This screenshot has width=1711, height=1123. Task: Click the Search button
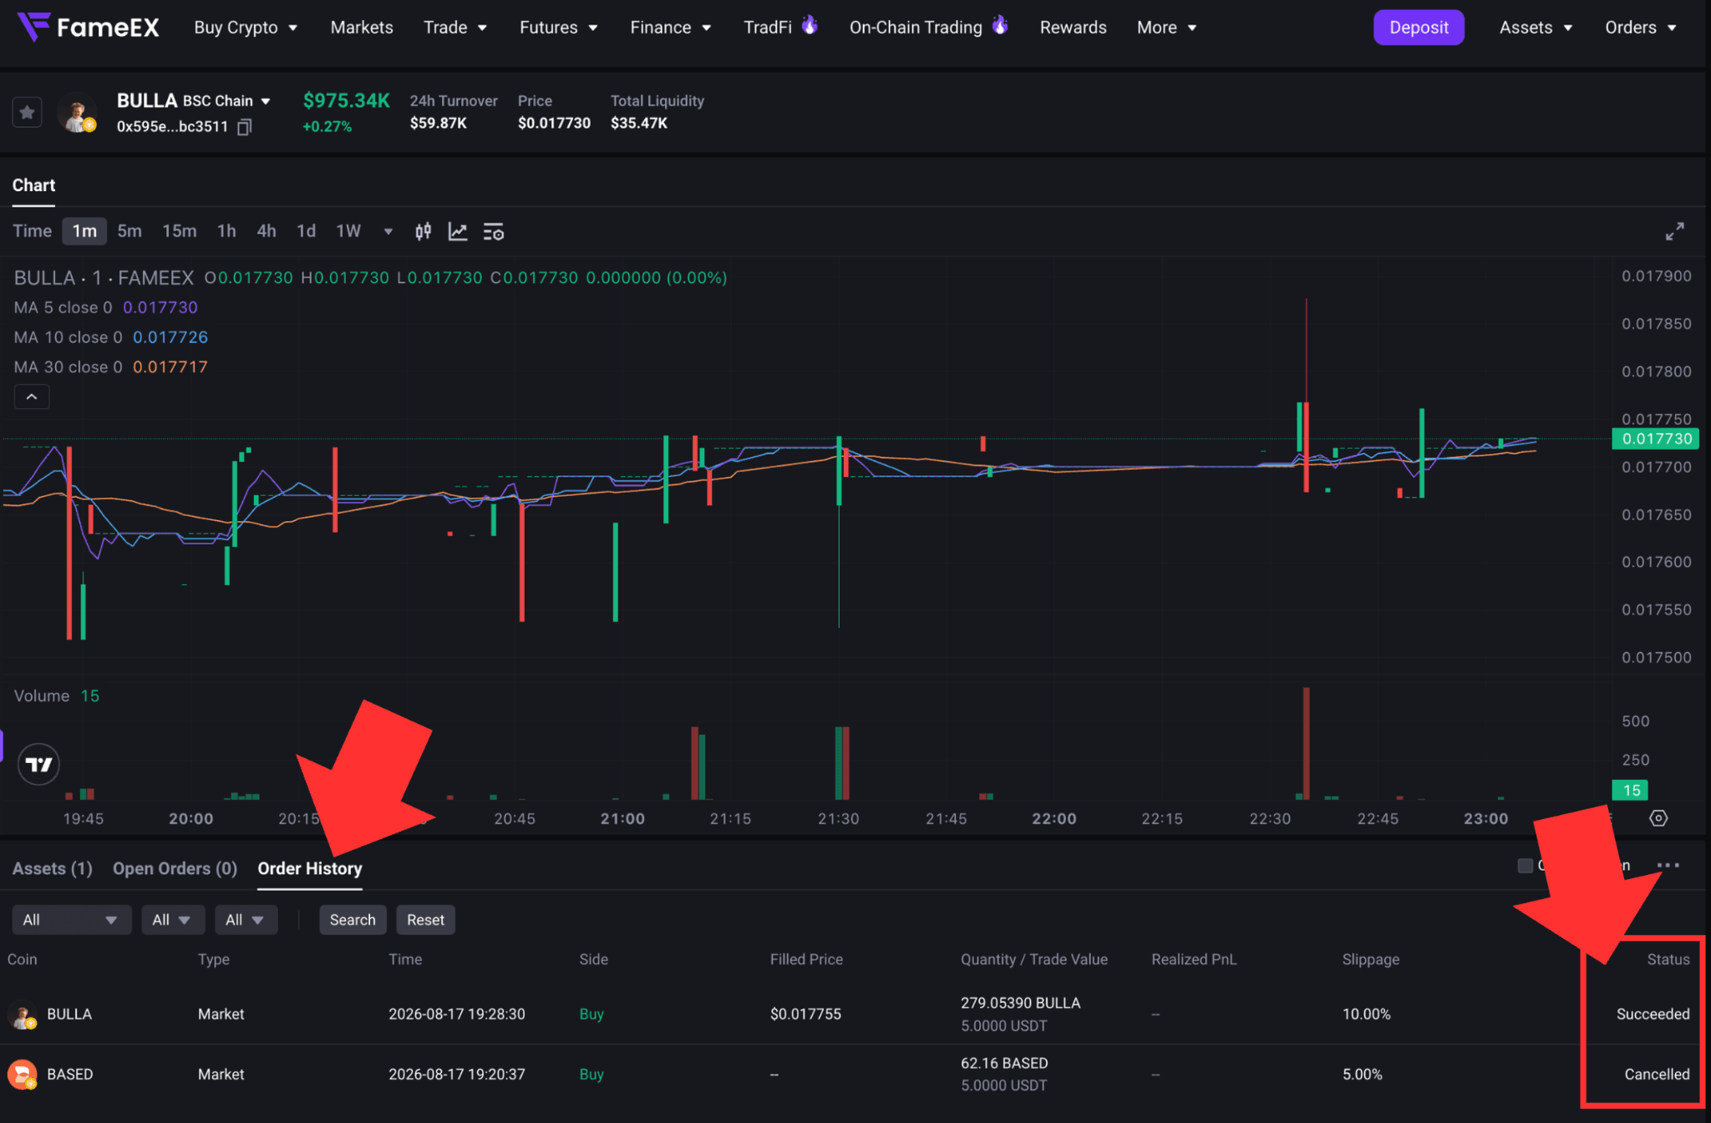click(353, 920)
